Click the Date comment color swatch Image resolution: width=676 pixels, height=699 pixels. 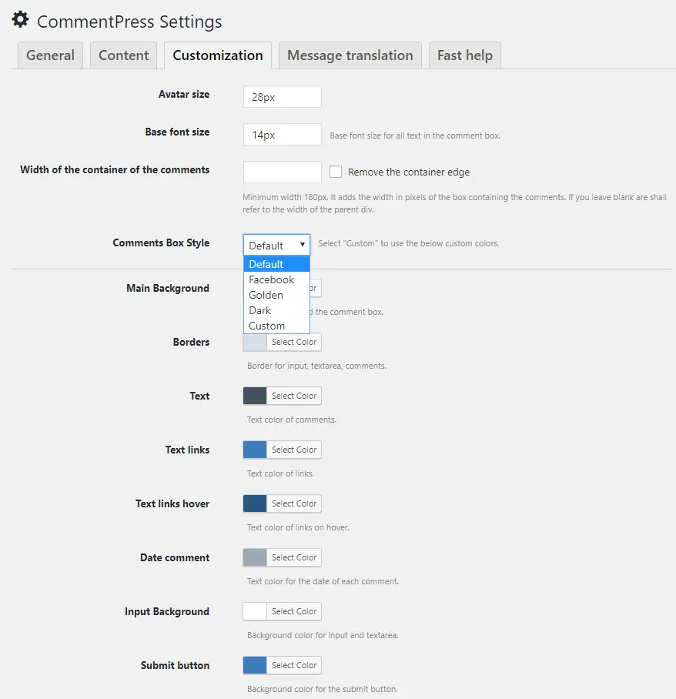[255, 557]
